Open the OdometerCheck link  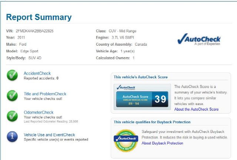(39, 112)
